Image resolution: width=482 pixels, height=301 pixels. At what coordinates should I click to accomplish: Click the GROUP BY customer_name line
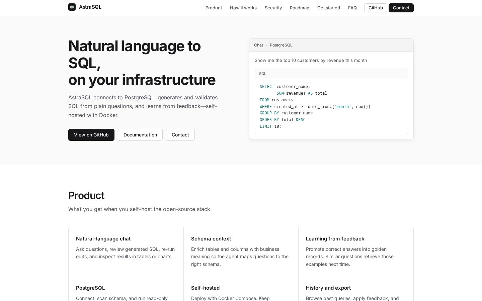(x=286, y=113)
